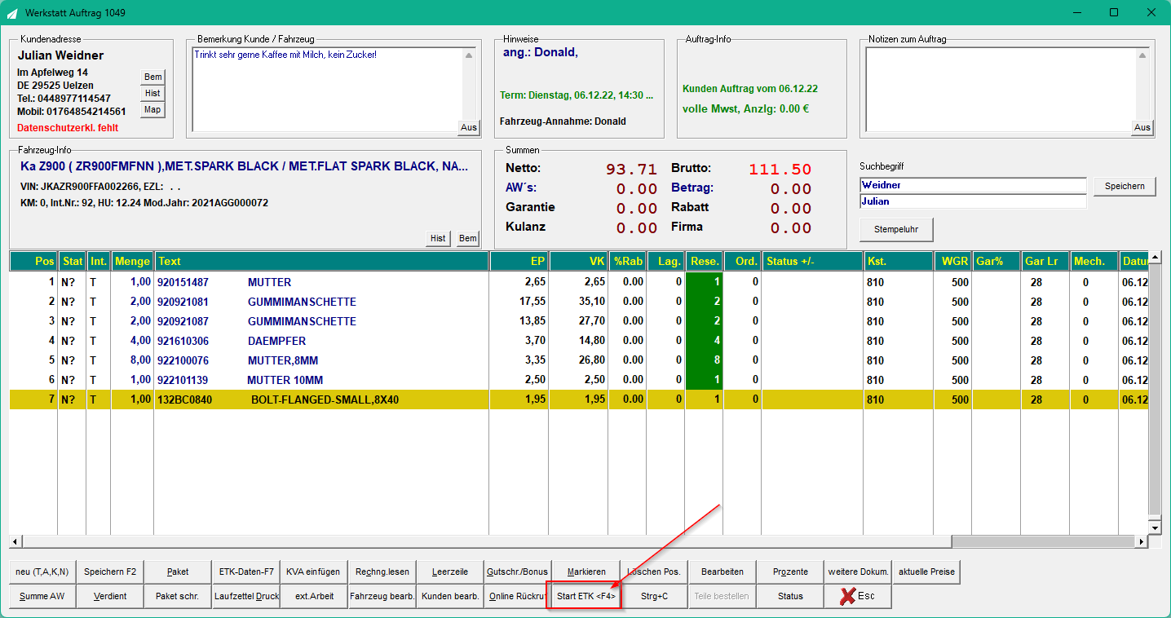Click Gutschr./Bonus button
This screenshot has height=618, width=1171.
pos(518,572)
